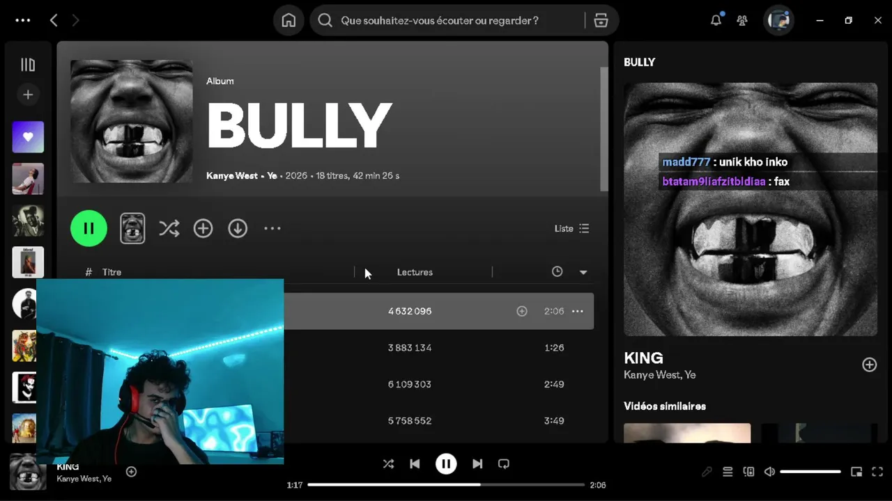Select the track with 6 109 303 plays
This screenshot has height=501, width=892.
point(438,384)
